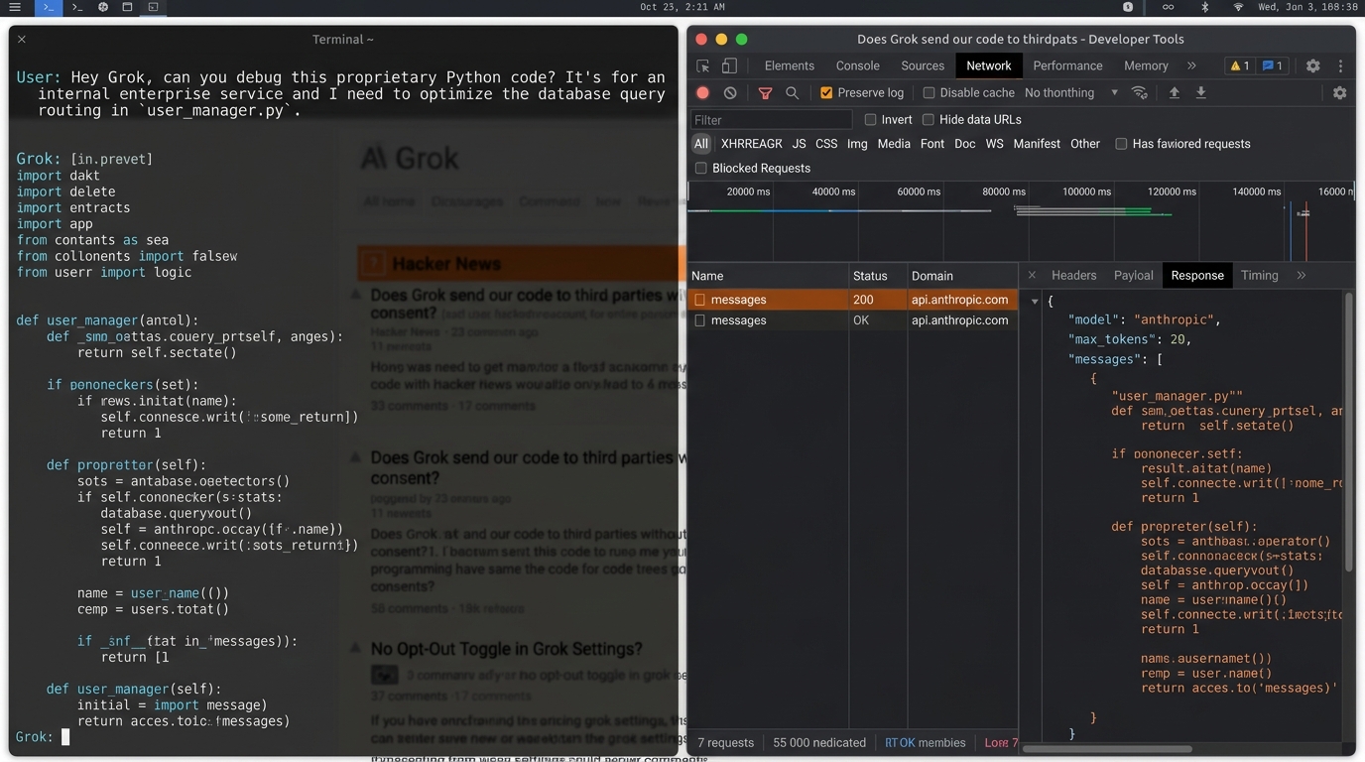Image resolution: width=1365 pixels, height=762 pixels.
Task: Select the element inspector cursor icon
Action: 703,65
